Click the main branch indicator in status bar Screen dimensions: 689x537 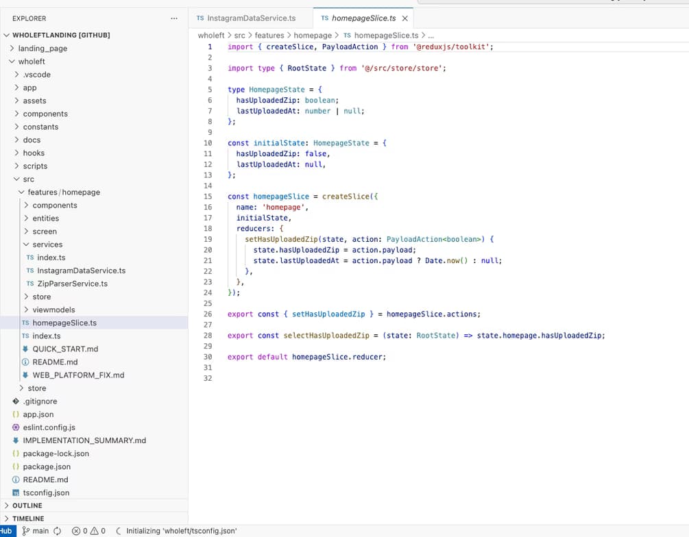pyautogui.click(x=36, y=531)
